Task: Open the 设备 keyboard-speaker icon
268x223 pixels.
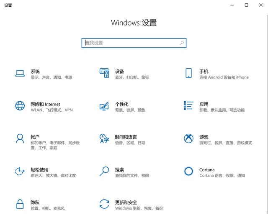Action: point(104,73)
